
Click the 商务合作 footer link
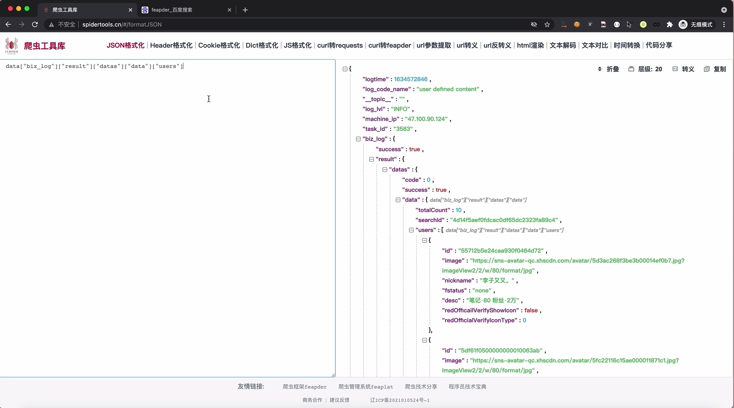click(x=312, y=400)
